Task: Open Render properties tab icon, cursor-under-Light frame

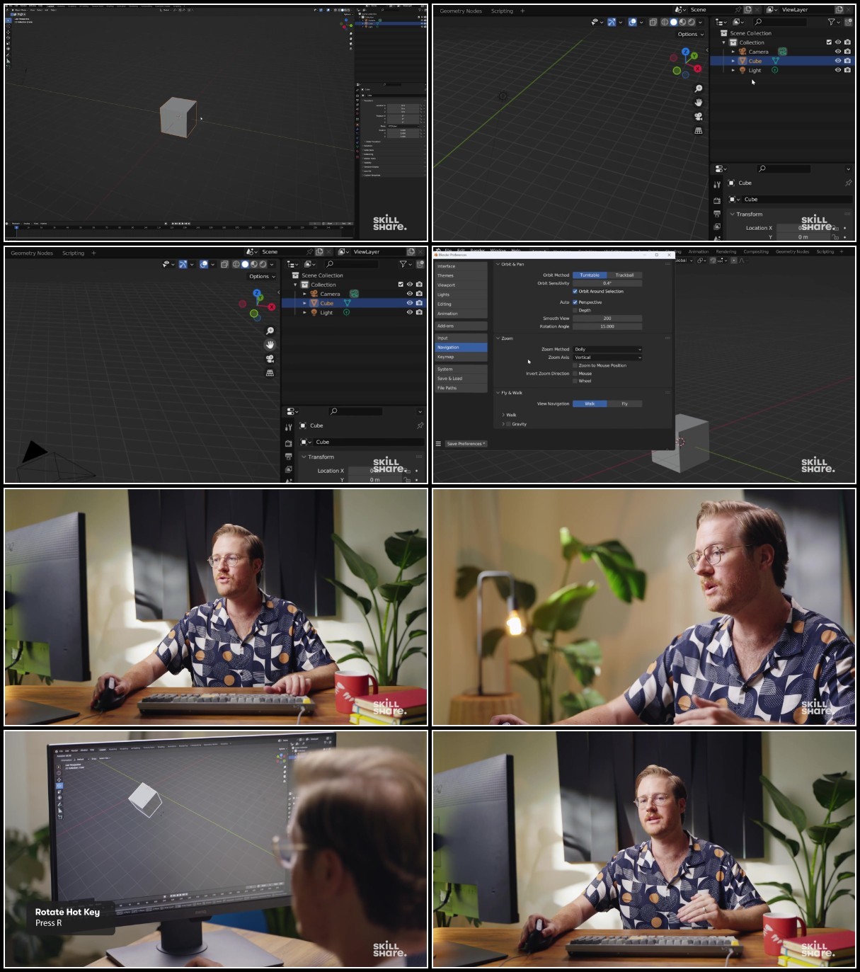Action: coord(716,200)
